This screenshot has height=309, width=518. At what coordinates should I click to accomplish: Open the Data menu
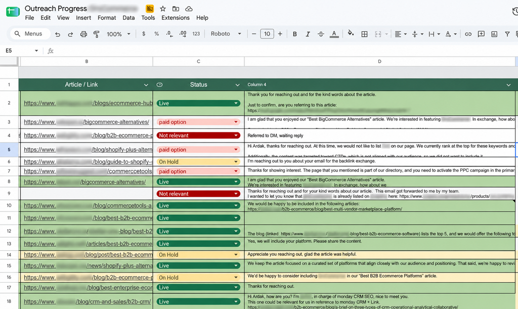point(128,18)
